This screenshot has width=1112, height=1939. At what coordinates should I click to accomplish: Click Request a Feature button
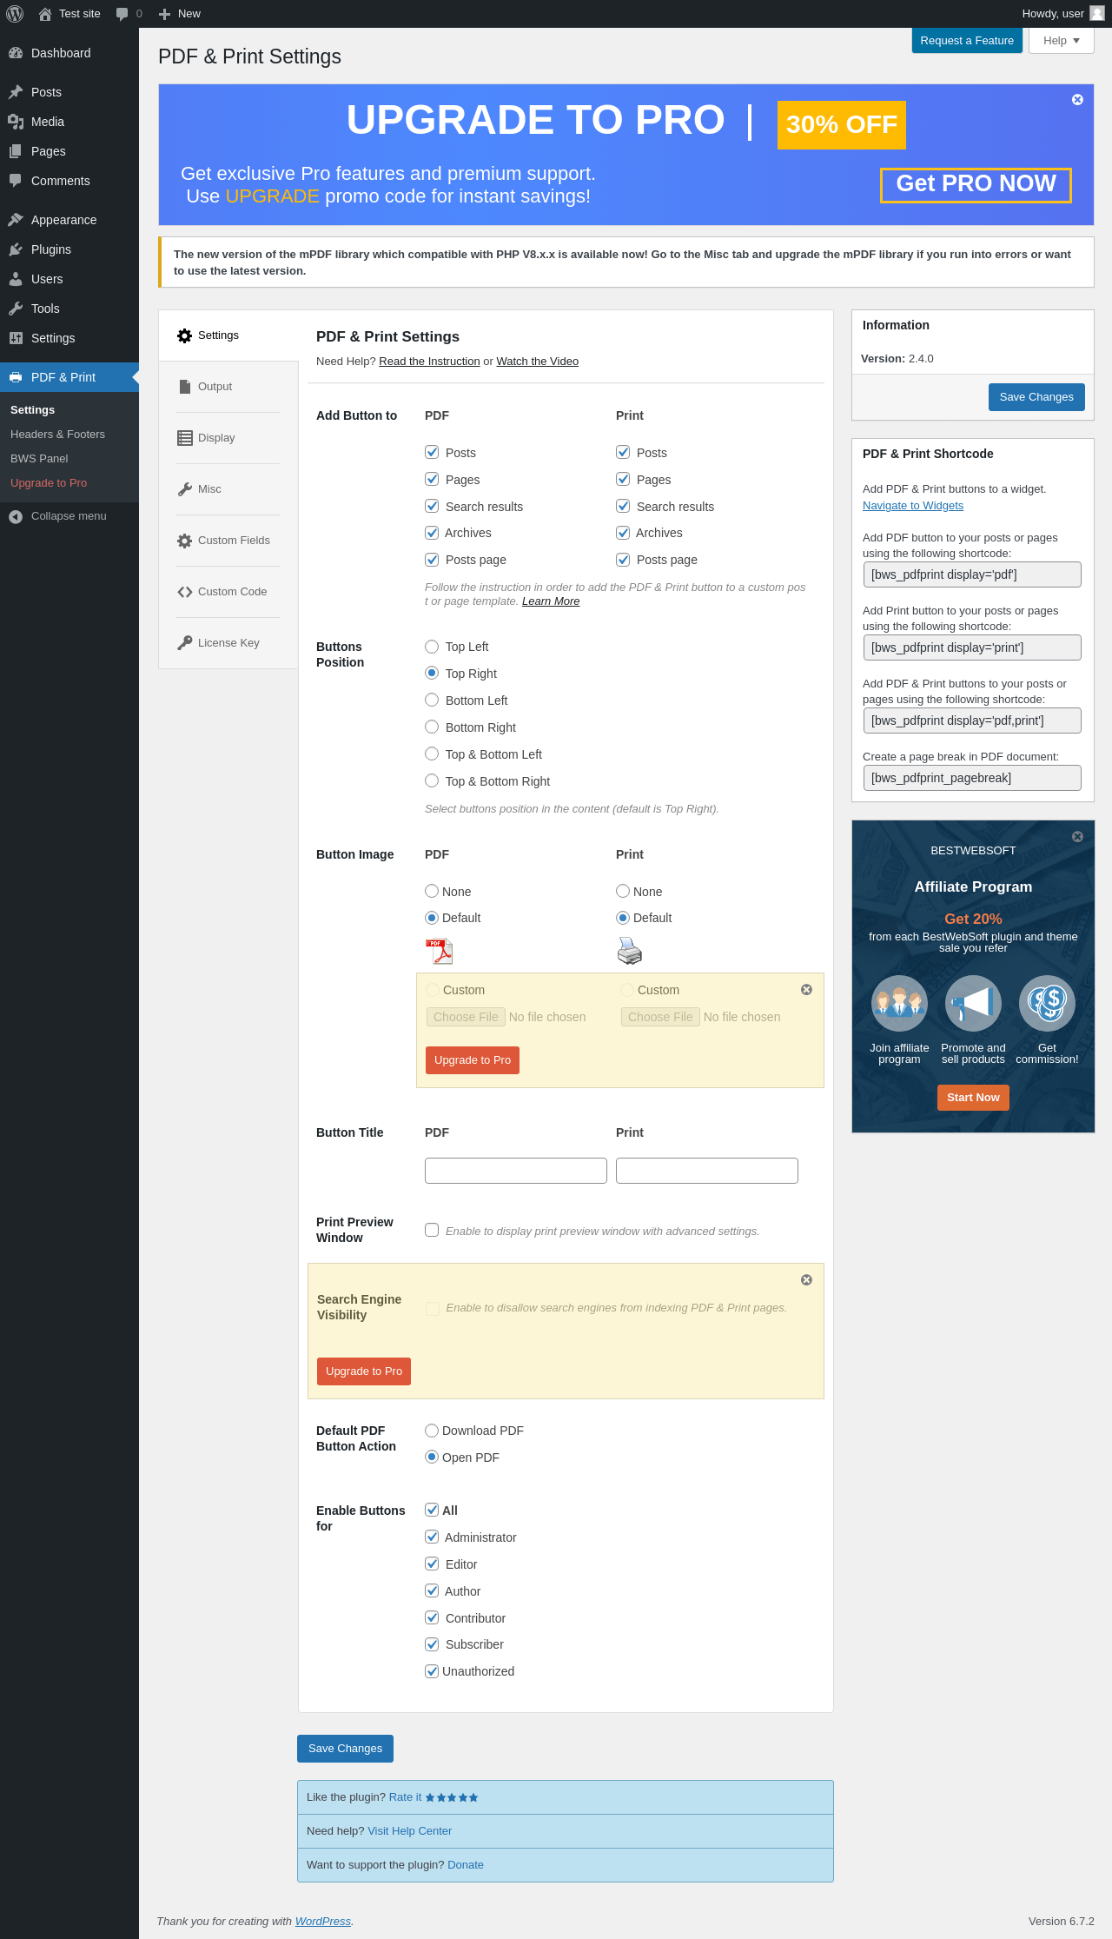[967, 41]
